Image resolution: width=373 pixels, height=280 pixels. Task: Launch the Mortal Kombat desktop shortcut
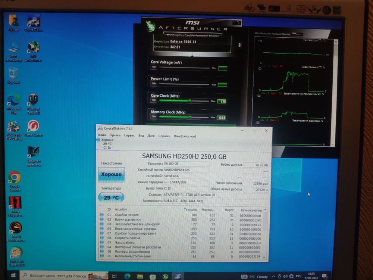tap(15, 231)
